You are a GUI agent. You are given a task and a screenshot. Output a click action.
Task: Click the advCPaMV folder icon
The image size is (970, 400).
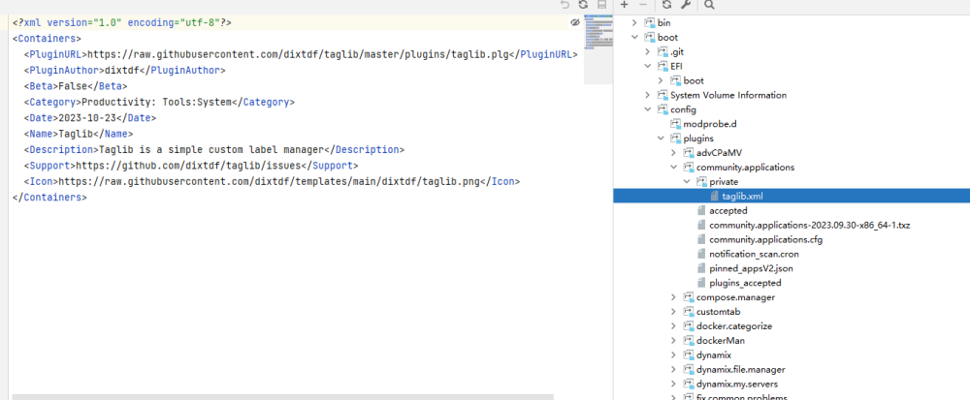tap(689, 152)
